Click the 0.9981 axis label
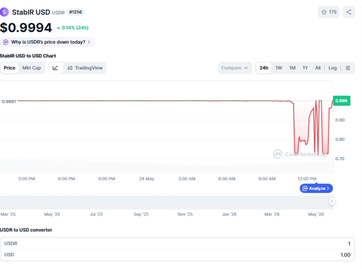362x269 pixels. (x=9, y=102)
